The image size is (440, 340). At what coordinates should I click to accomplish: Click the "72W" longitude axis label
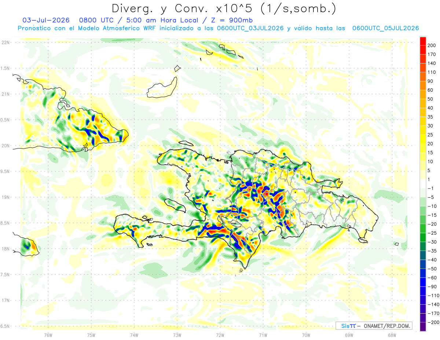pyautogui.click(x=220, y=335)
